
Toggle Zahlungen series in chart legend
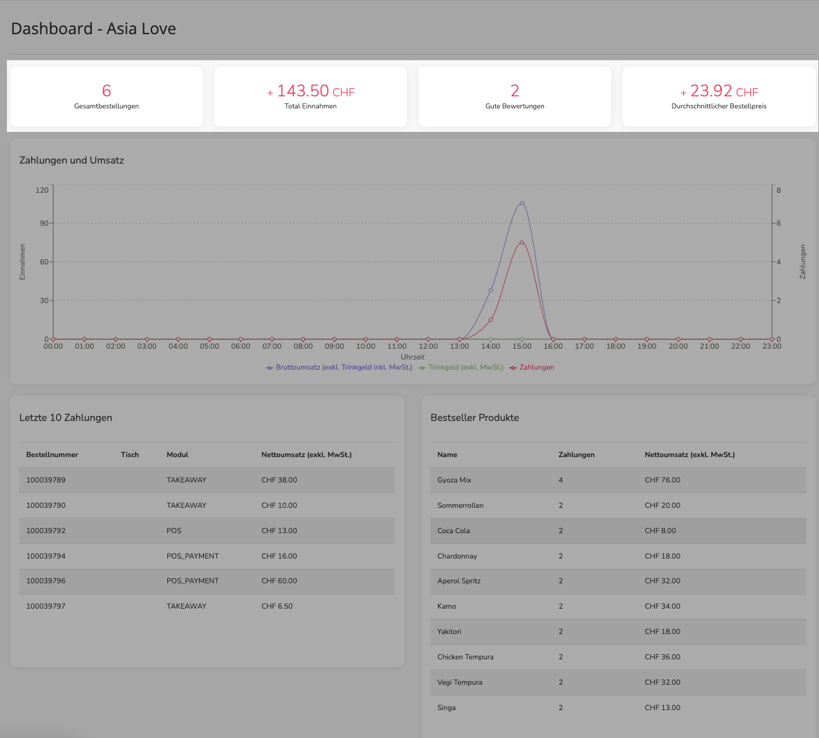click(532, 368)
